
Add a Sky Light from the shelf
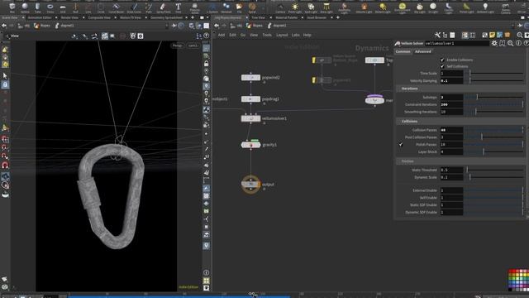pyautogui.click(x=420, y=7)
